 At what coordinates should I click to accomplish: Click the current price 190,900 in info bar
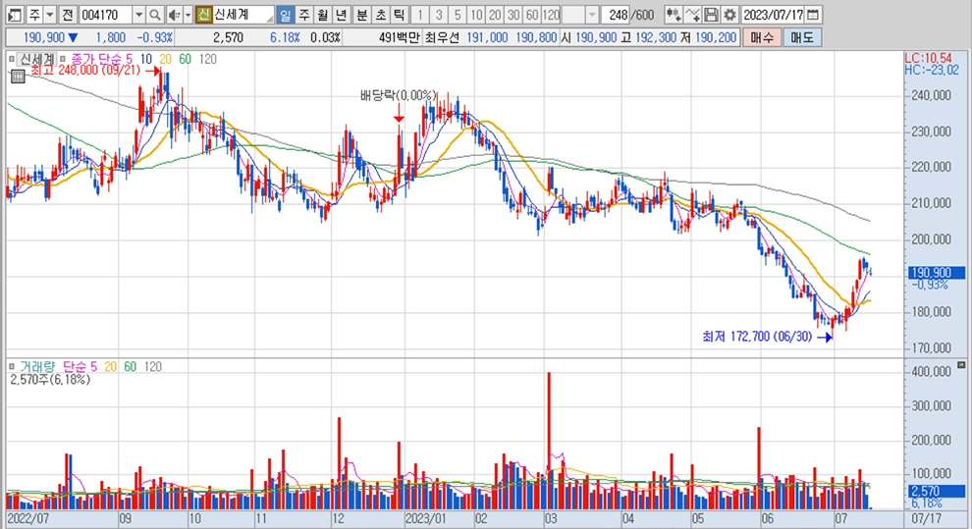coord(43,37)
